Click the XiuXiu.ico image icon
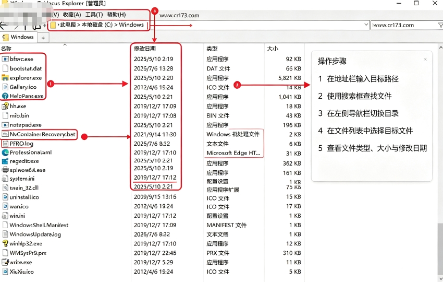This screenshot has height=282, width=443. coord(5,272)
